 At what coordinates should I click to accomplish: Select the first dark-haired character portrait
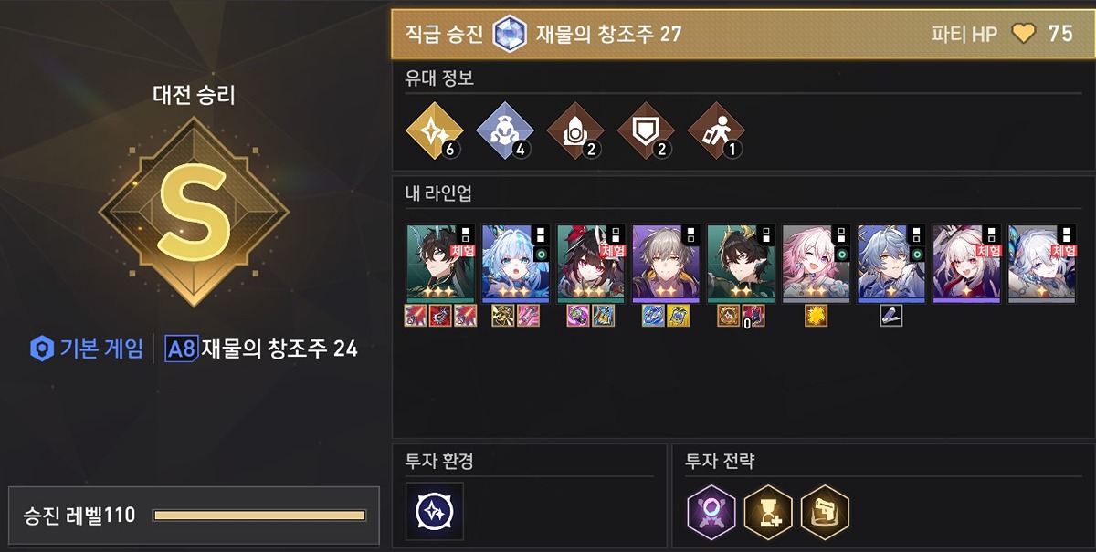coord(441,263)
